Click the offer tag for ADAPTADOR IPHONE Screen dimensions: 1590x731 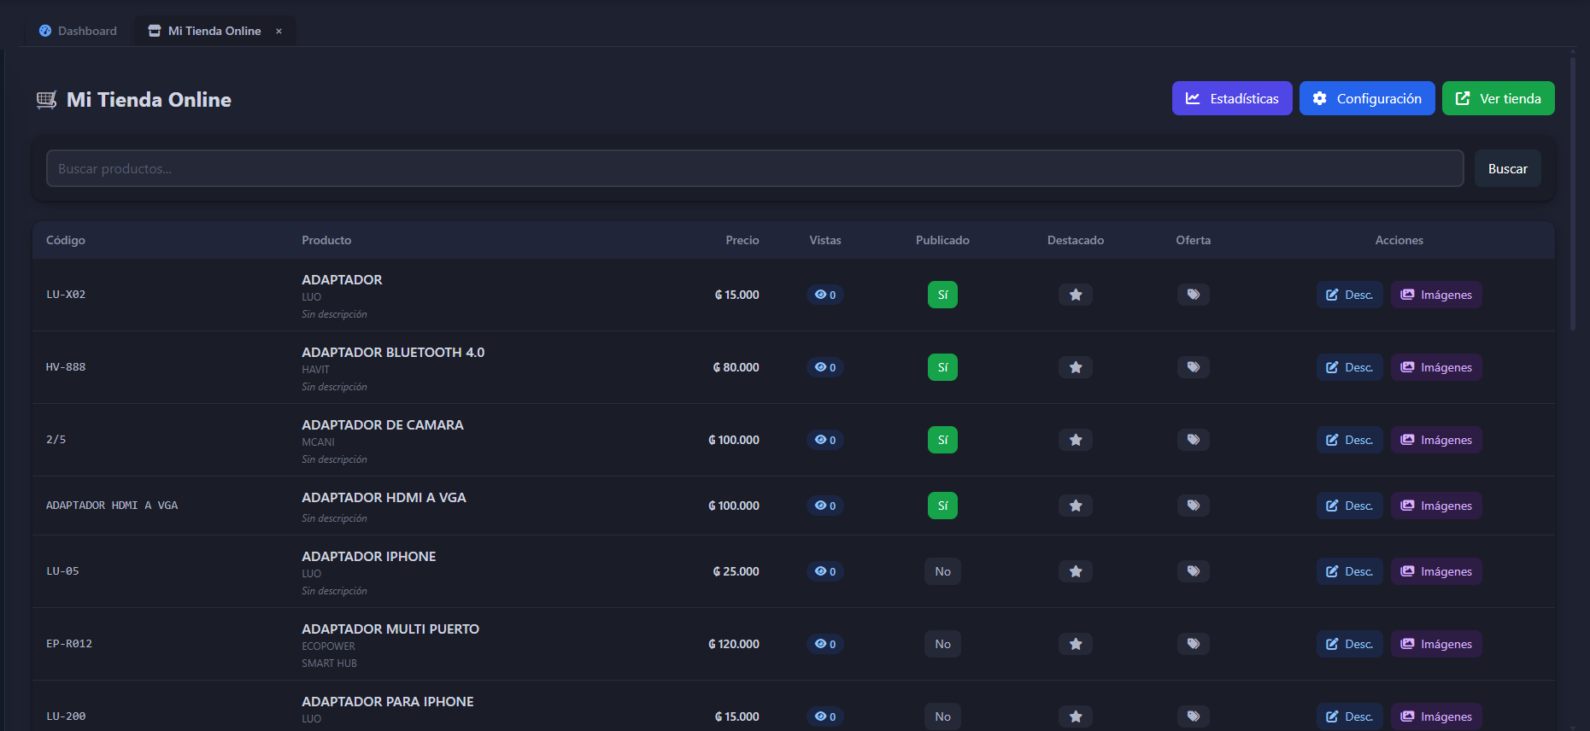coord(1194,571)
